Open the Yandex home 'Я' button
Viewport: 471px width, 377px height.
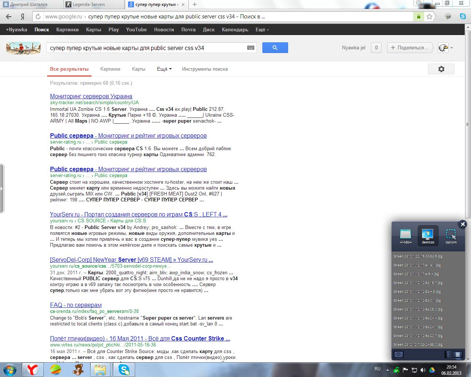pos(22,17)
